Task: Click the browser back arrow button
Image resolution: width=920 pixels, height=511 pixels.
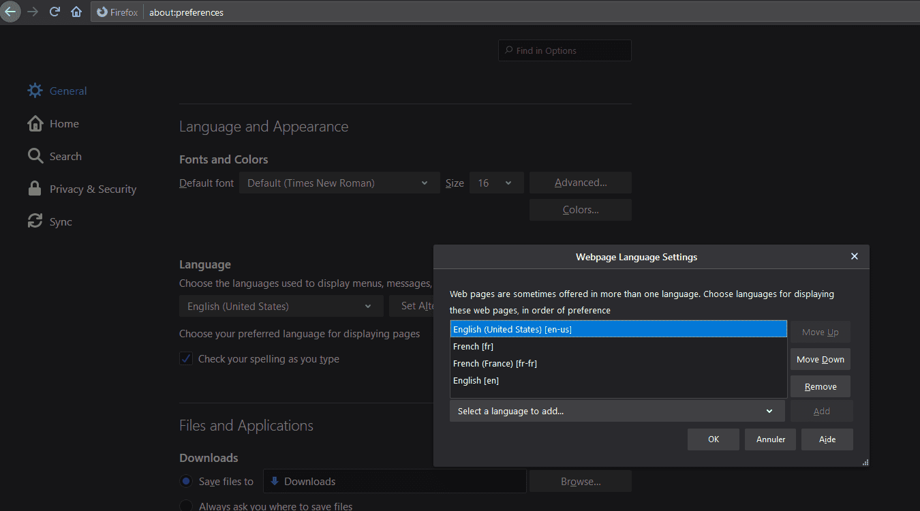Action: coord(10,12)
